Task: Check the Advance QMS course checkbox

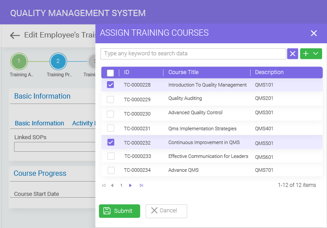Action: tap(111, 170)
